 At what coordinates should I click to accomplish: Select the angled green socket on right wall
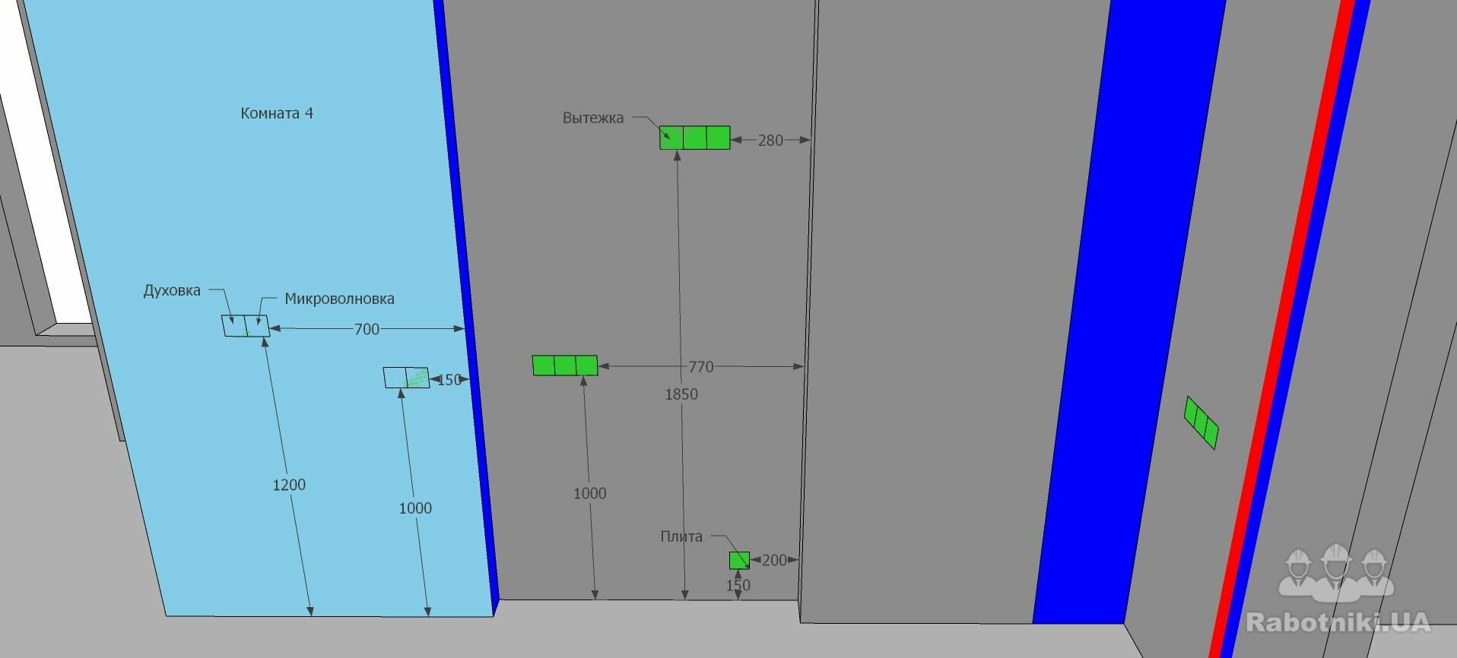click(x=1201, y=422)
